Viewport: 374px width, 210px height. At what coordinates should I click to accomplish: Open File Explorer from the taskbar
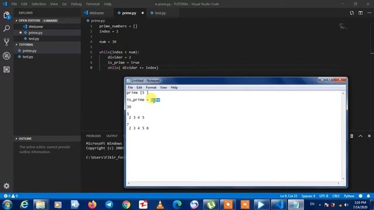[40, 205]
